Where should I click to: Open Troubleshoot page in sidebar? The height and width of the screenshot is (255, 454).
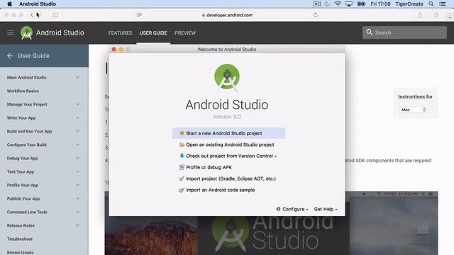(x=20, y=239)
